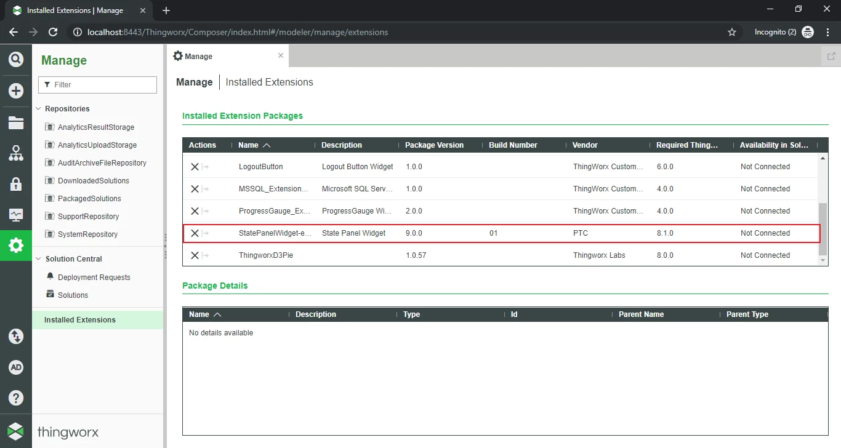Screen dimensions: 841x448
Task: Click Package Version column header
Action: pos(434,145)
